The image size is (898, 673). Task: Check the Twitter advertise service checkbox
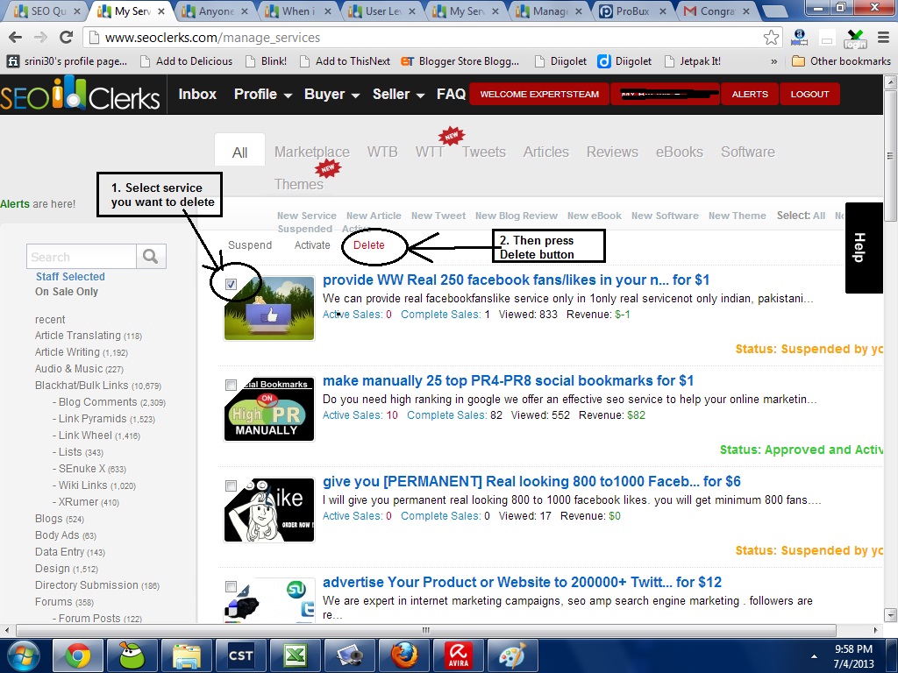pos(231,586)
